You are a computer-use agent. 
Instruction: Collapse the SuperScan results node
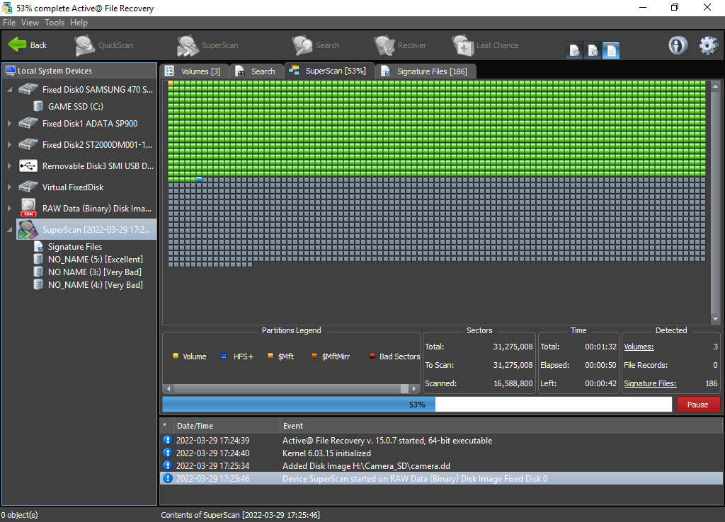coord(9,230)
